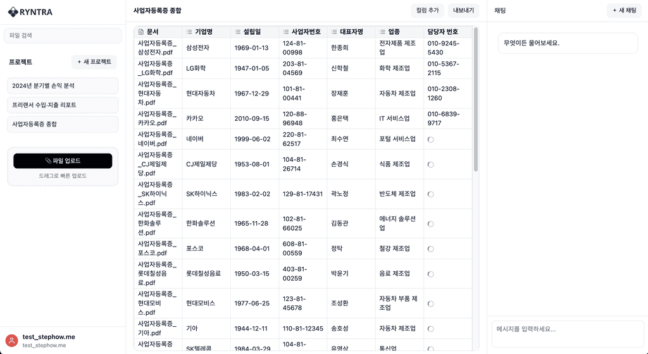Click the loading spinner in 한화솔루션 row

[430, 224]
